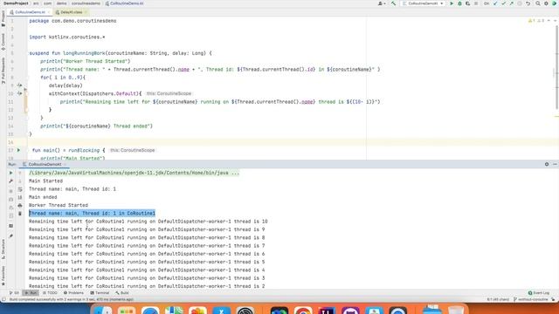The height and width of the screenshot is (314, 559).
Task: Click coroutinesdemo breadcrumb in navigation bar
Action: (86, 3)
